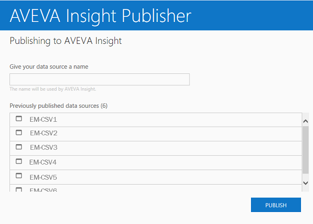Pick the EM-CSV3 name text
313x224 pixels.
click(43, 148)
